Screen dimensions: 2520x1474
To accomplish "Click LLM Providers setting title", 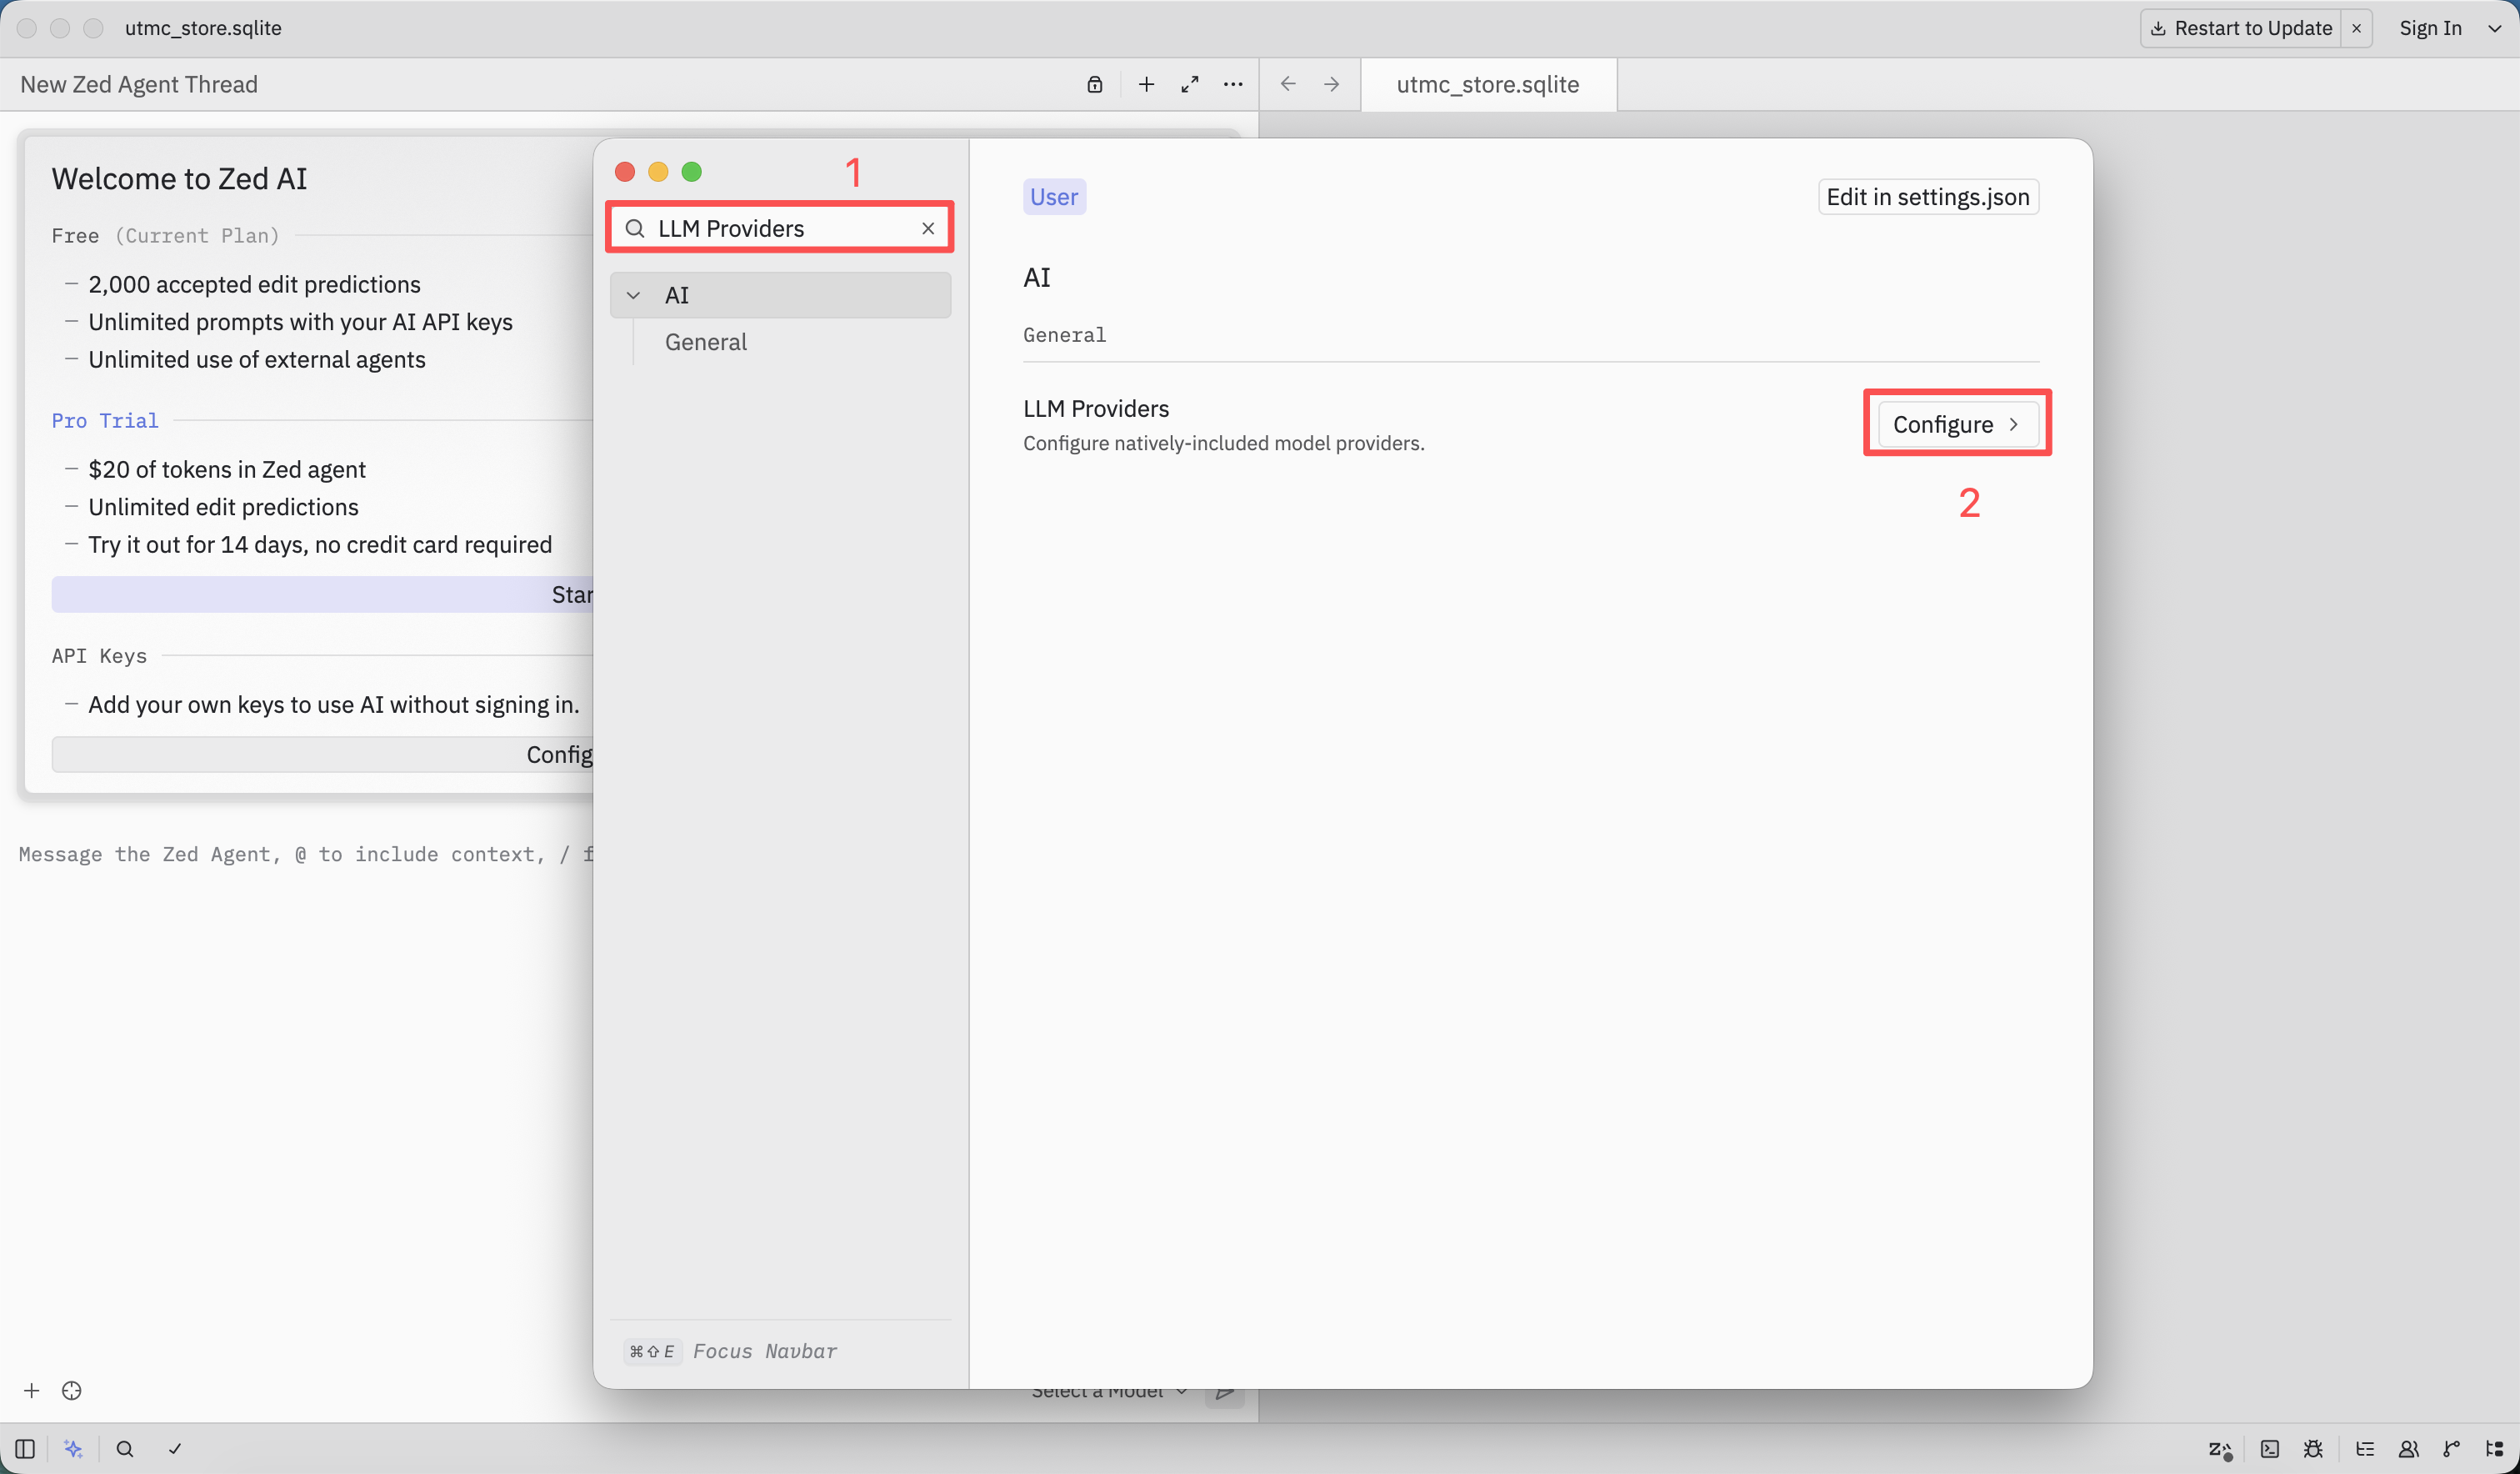I will (x=1095, y=409).
